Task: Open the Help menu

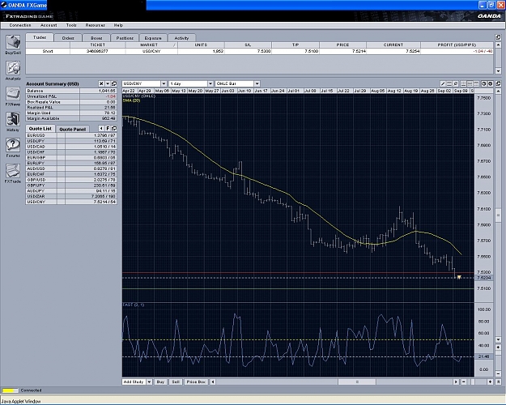Action: [118, 25]
